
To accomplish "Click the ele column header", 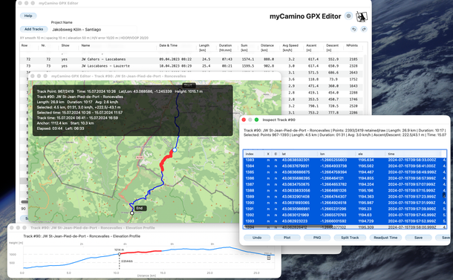I will 371,154.
